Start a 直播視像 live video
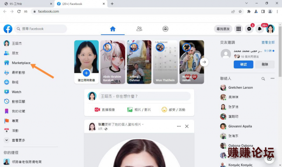282x167 pixels. click(105, 110)
